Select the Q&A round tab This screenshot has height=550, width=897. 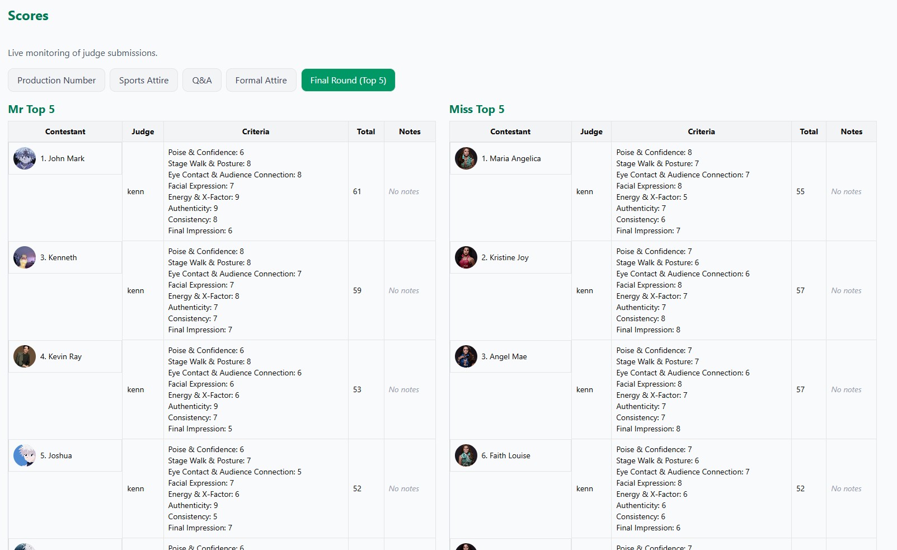pos(202,80)
